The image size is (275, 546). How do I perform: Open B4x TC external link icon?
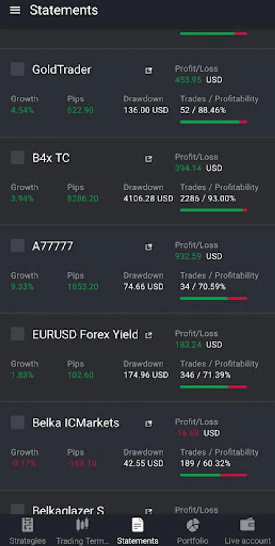tap(148, 159)
